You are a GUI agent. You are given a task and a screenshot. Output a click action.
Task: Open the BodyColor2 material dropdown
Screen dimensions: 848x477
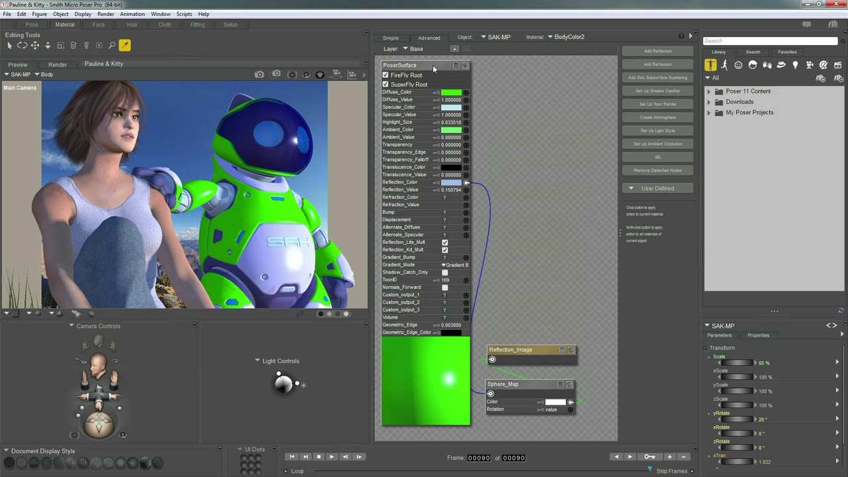coord(566,37)
